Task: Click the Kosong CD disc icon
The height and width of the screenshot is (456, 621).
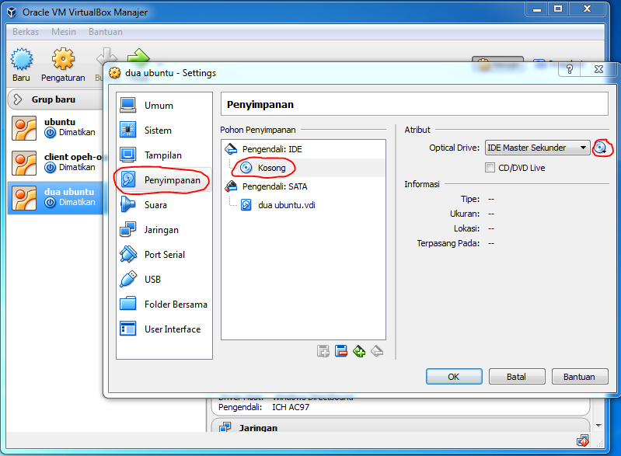Action: click(246, 168)
